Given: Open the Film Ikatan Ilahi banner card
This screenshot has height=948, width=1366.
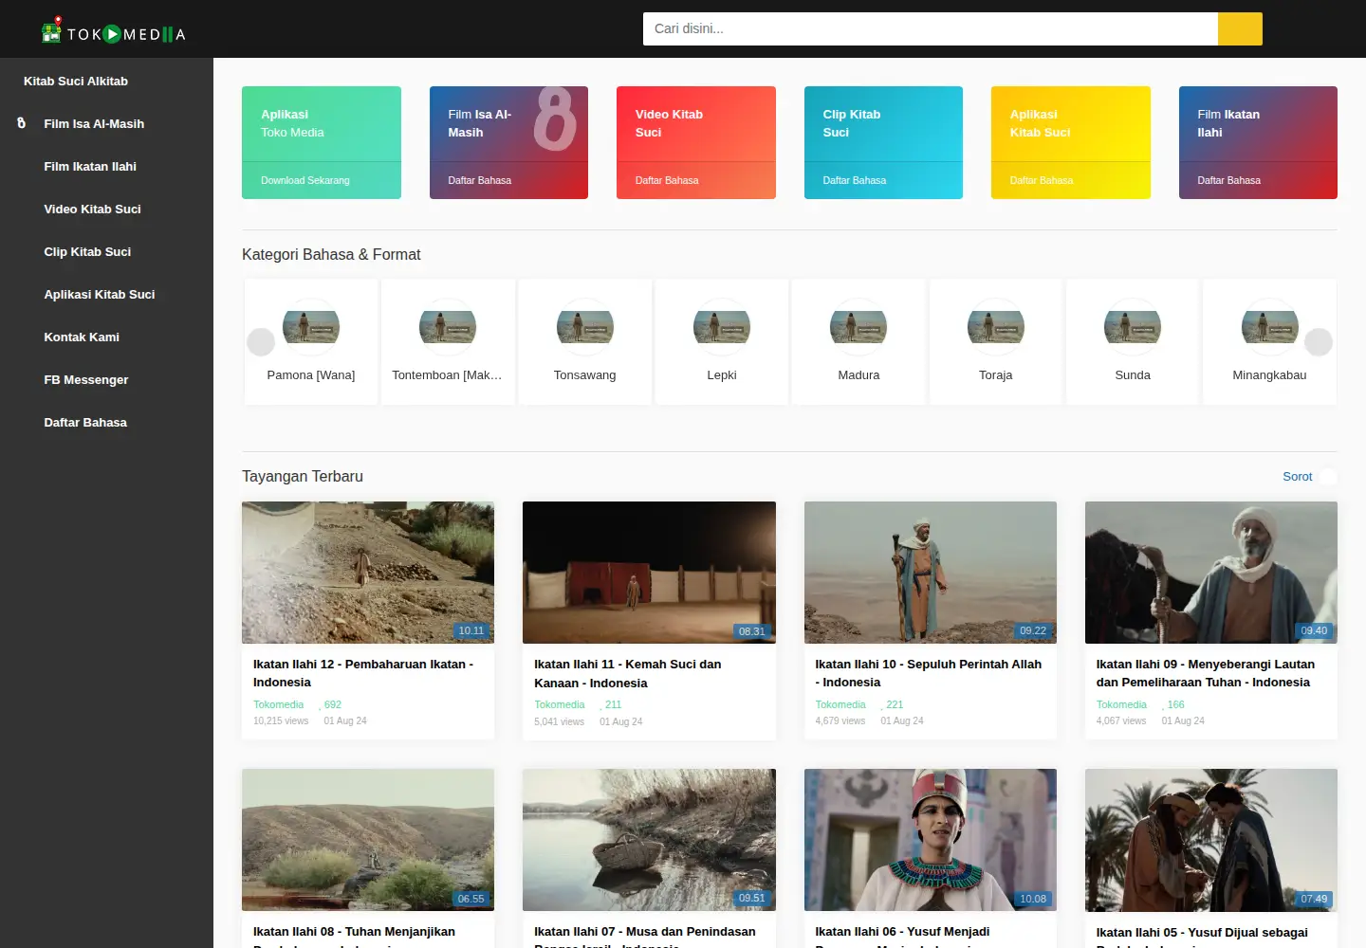Looking at the screenshot, I should click(x=1258, y=124).
